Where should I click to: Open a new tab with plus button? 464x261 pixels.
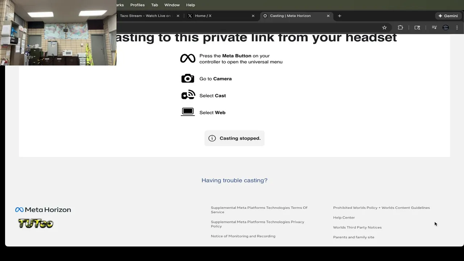click(340, 16)
